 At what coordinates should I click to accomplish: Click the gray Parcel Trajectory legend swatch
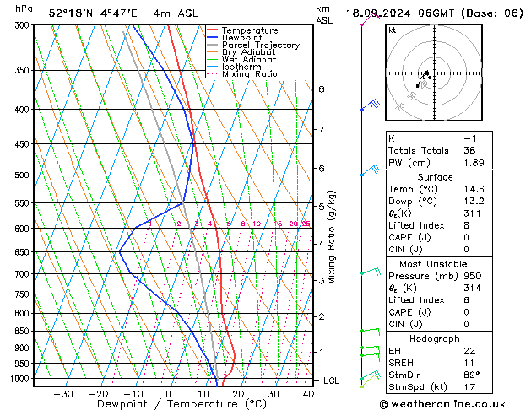[213, 45]
